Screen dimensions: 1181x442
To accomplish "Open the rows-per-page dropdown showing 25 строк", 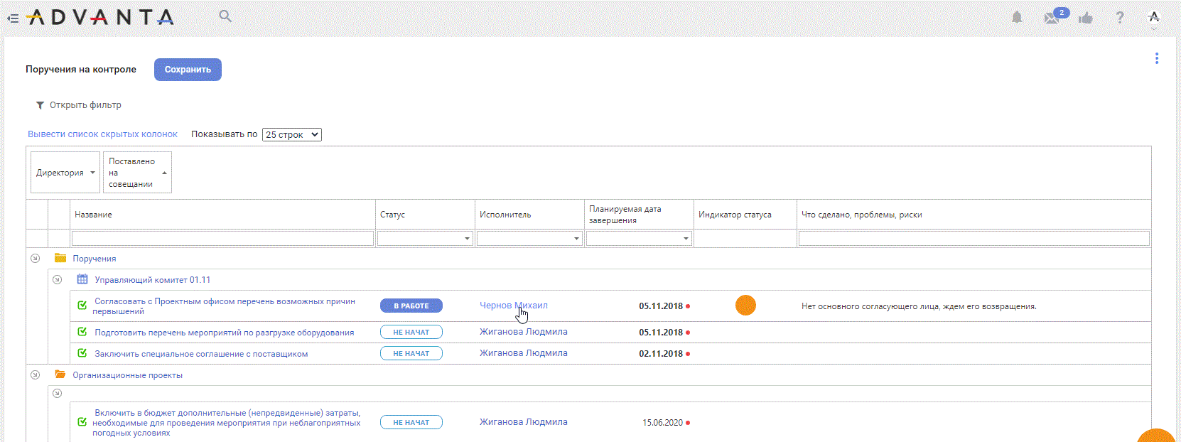I will click(x=292, y=134).
